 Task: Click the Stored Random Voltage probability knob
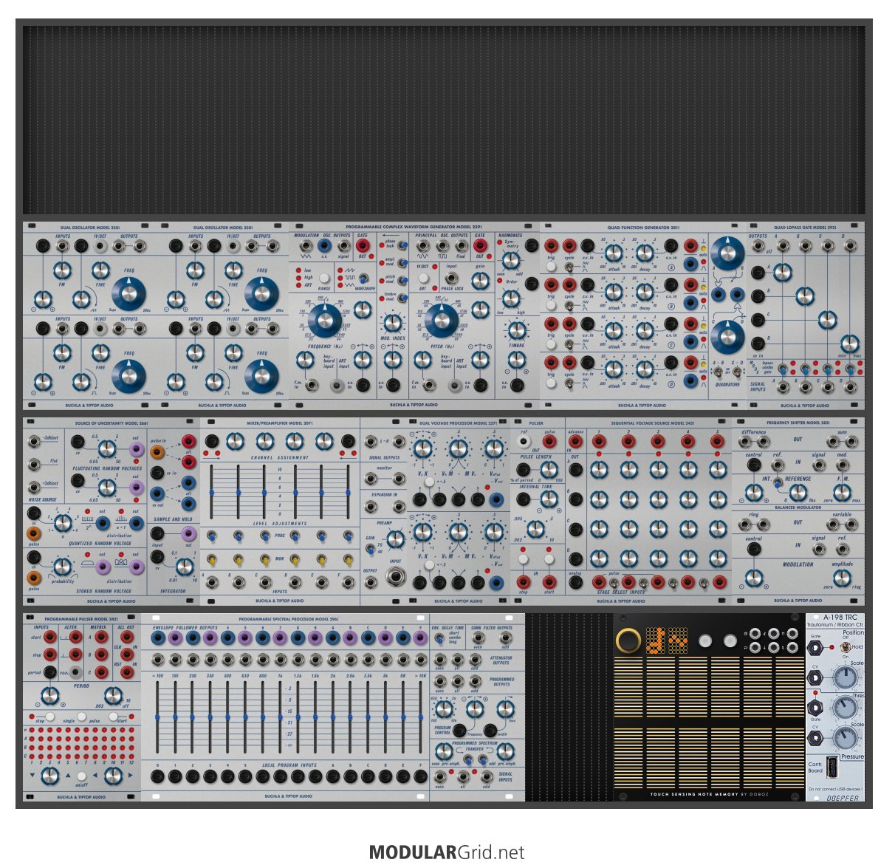[64, 567]
